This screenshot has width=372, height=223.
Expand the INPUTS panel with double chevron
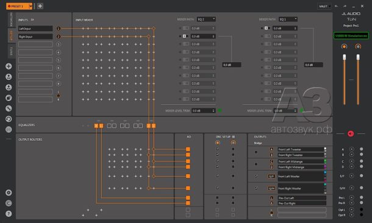point(32,20)
